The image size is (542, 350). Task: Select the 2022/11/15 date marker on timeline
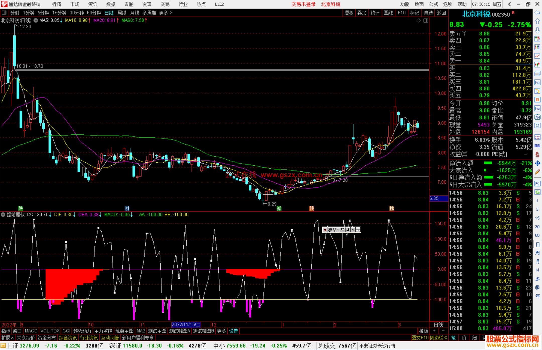pos(186,324)
